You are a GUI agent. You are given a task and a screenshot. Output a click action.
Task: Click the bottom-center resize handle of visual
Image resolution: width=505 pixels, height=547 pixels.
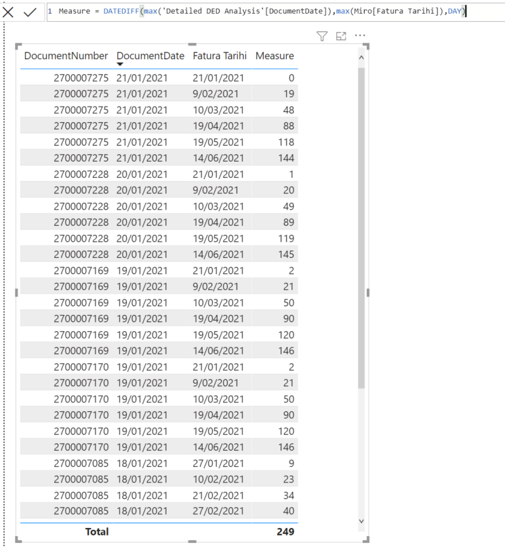point(192,542)
